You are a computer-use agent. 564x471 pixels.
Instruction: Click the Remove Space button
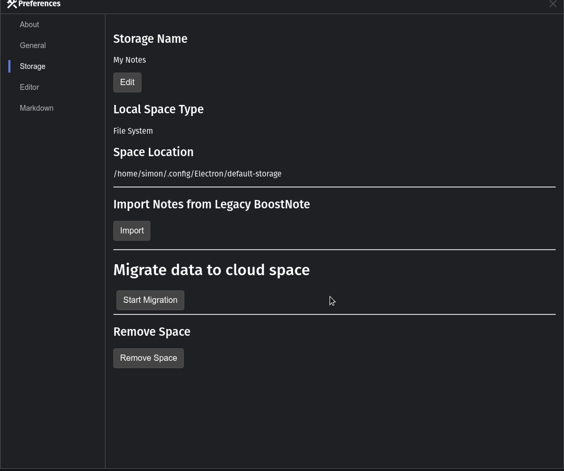pyautogui.click(x=148, y=358)
